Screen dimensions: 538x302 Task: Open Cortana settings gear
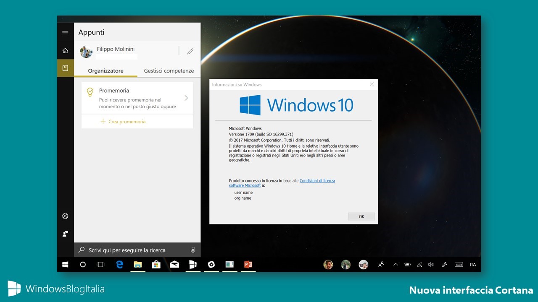pos(65,216)
